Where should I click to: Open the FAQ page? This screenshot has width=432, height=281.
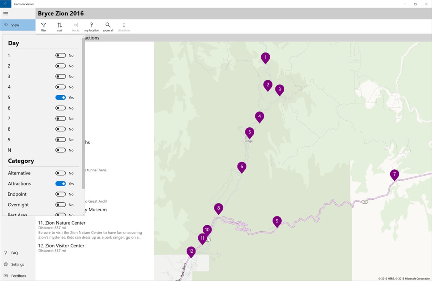(x=18, y=253)
